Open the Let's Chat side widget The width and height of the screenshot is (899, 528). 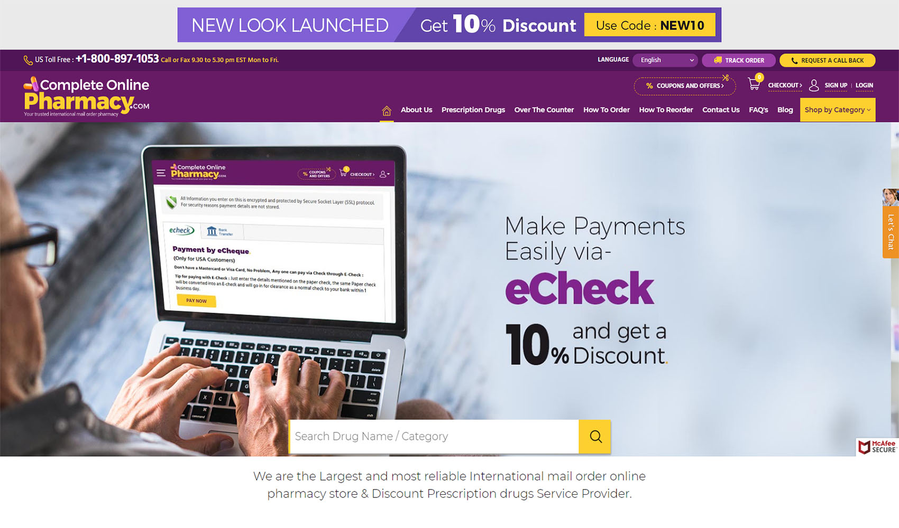tap(891, 223)
